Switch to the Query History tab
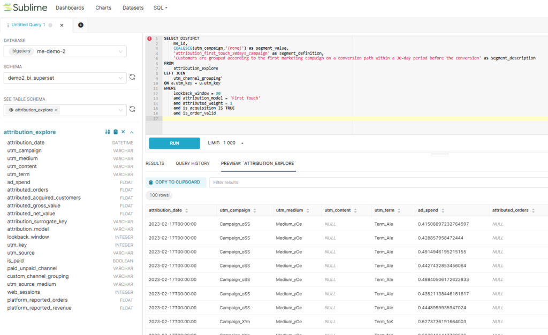This screenshot has width=548, height=335. (x=193, y=163)
